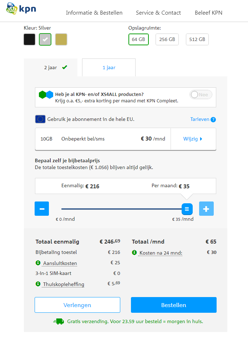Click the Bepaal zelf je bijbetaalprijs heading

(x=67, y=160)
